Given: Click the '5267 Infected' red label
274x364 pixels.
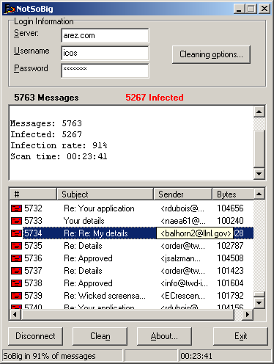Looking at the screenshot, I should (x=155, y=98).
